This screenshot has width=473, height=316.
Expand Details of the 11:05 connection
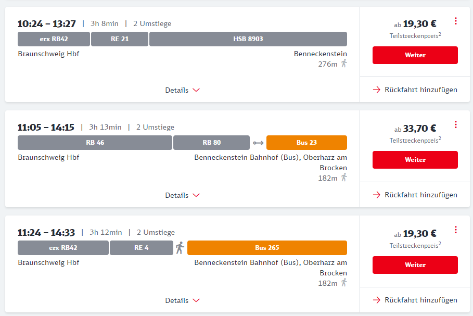tap(182, 195)
